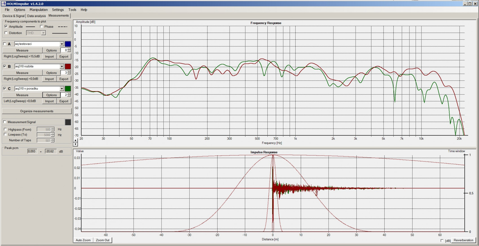Open the 'aq310 rozbita' measurement dropdown
Screen dimensions: 479x246
pyautogui.click(x=62, y=66)
